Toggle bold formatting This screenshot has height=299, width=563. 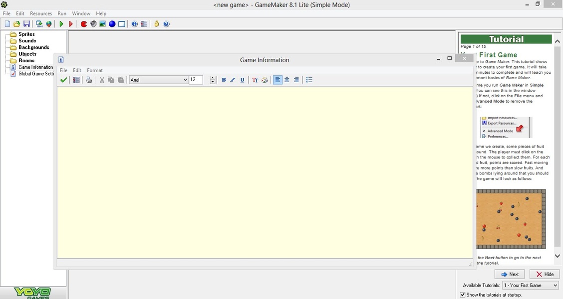[224, 80]
